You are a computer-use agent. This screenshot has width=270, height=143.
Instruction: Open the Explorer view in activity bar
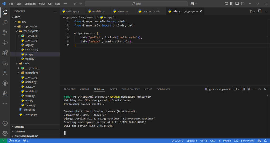point(5,12)
